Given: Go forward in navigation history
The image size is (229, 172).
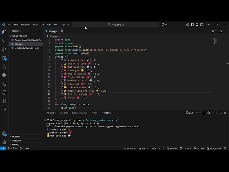Looking at the screenshot, I should [x=68, y=25].
